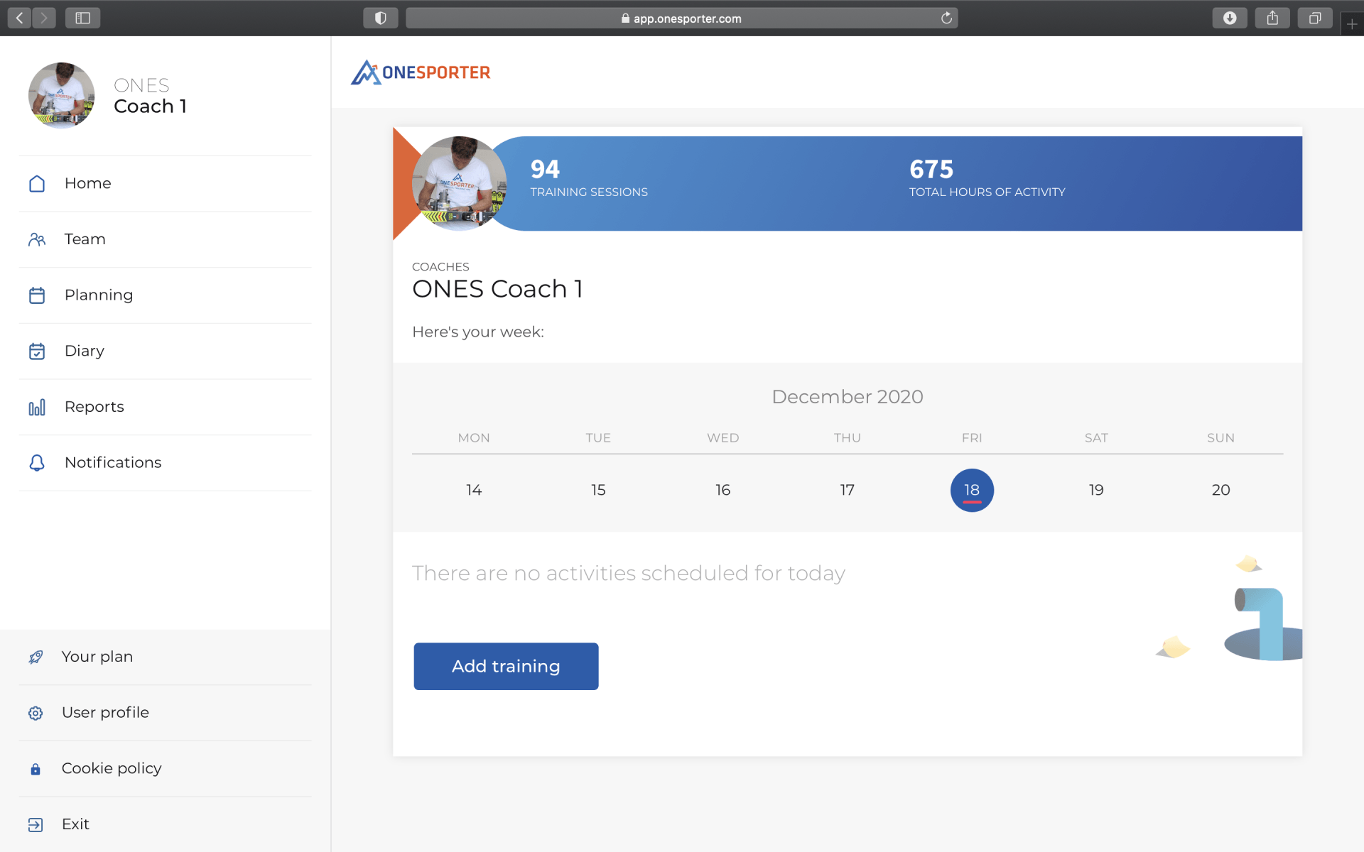This screenshot has height=852, width=1364.
Task: Click the Diary calendar-check icon
Action: (37, 351)
